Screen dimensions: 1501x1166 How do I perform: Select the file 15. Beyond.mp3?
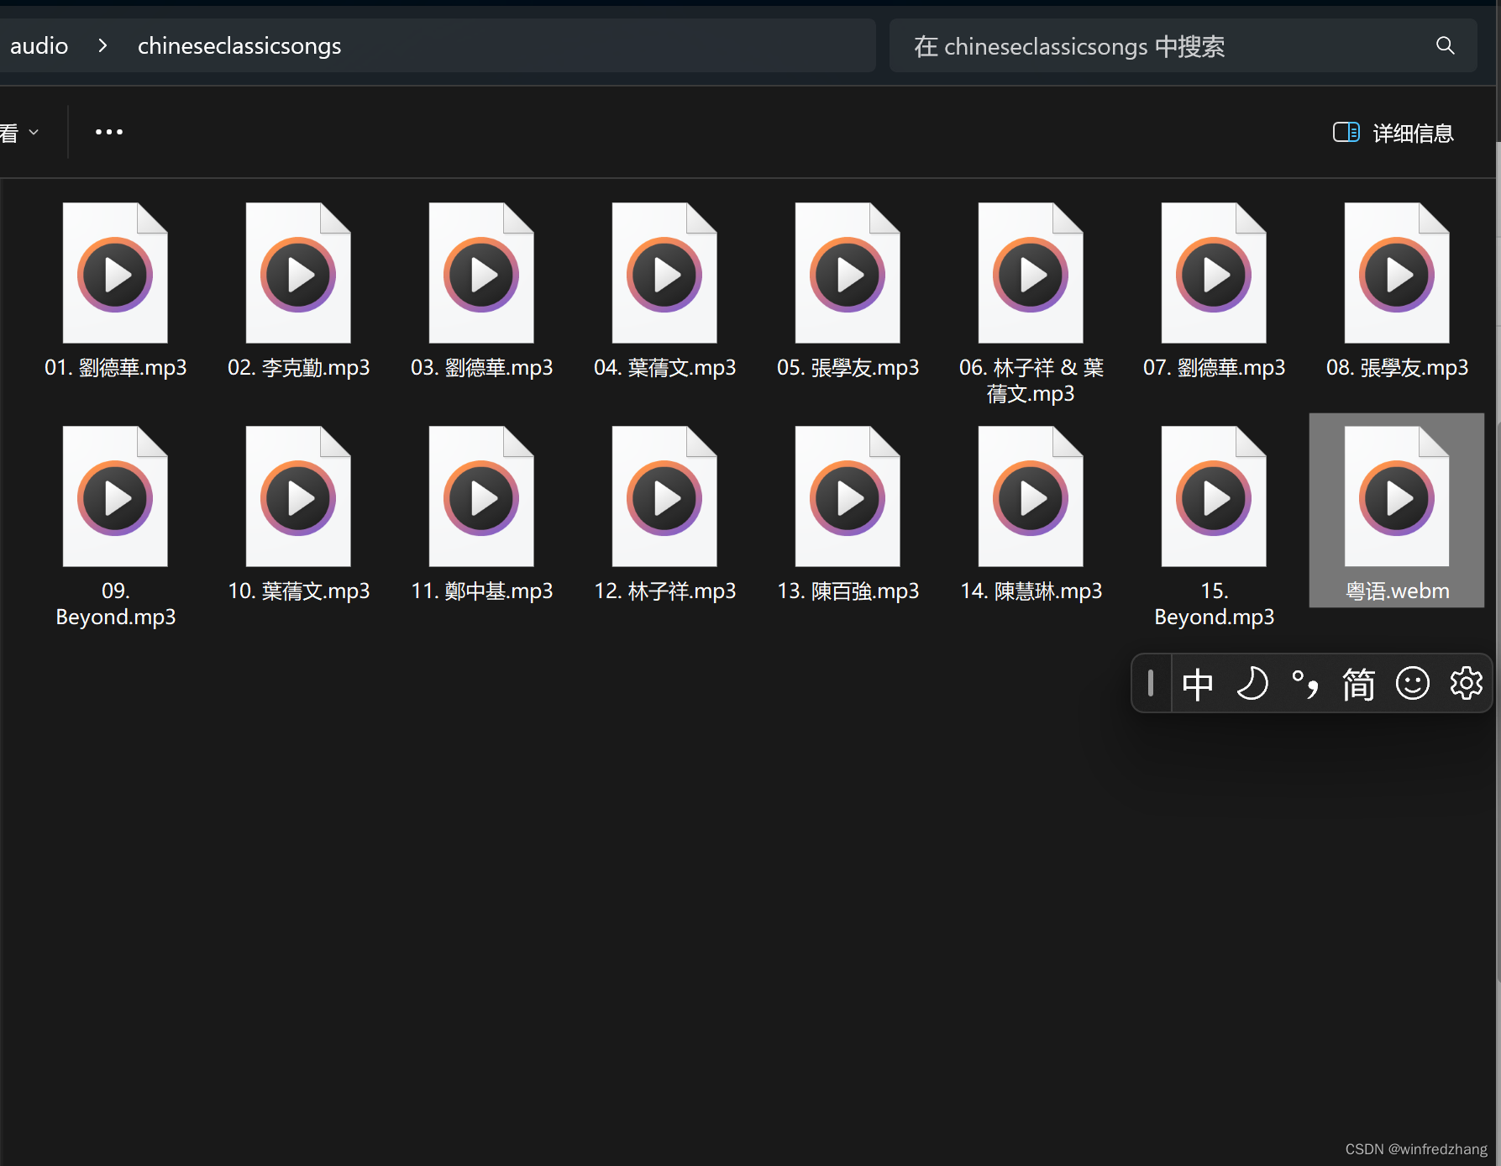point(1214,526)
